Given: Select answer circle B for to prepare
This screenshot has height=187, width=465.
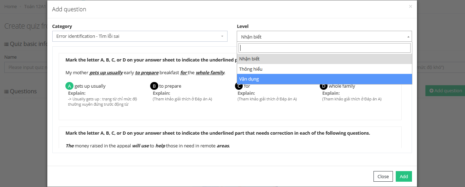Looking at the screenshot, I should click(154, 86).
